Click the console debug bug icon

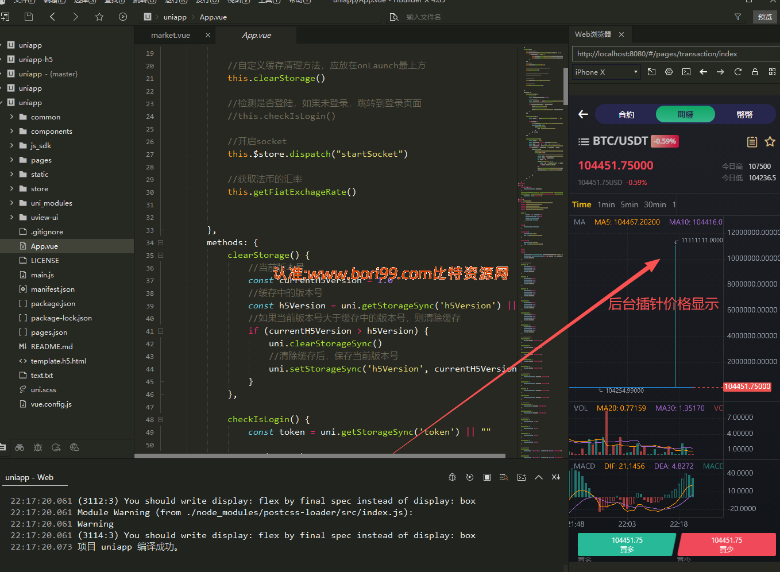[x=452, y=477]
